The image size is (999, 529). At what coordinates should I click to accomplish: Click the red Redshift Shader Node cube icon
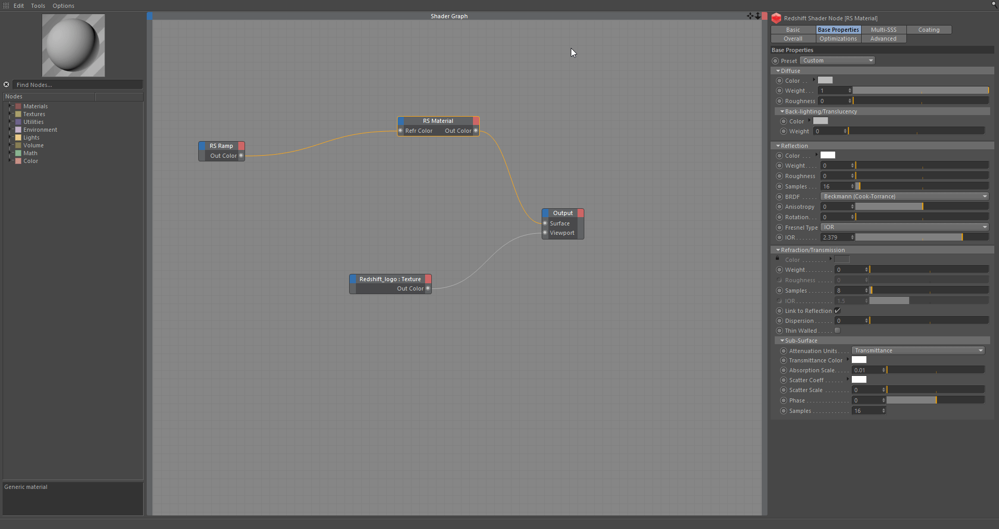776,18
